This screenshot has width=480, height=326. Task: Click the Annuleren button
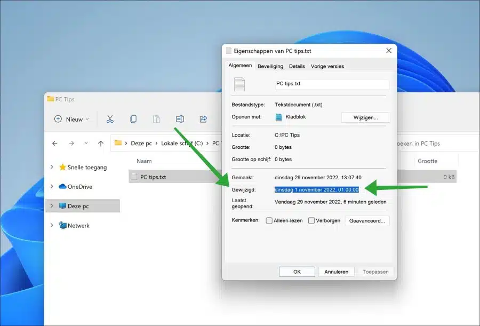pos(337,272)
